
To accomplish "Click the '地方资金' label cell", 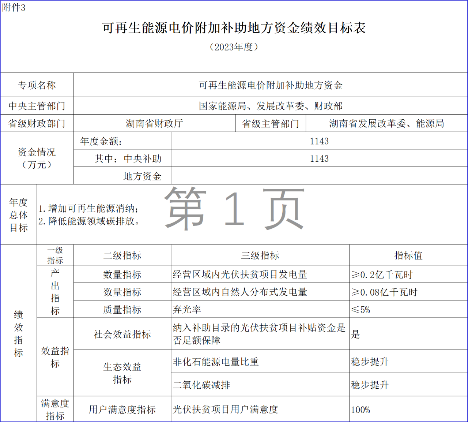I will tap(122, 176).
